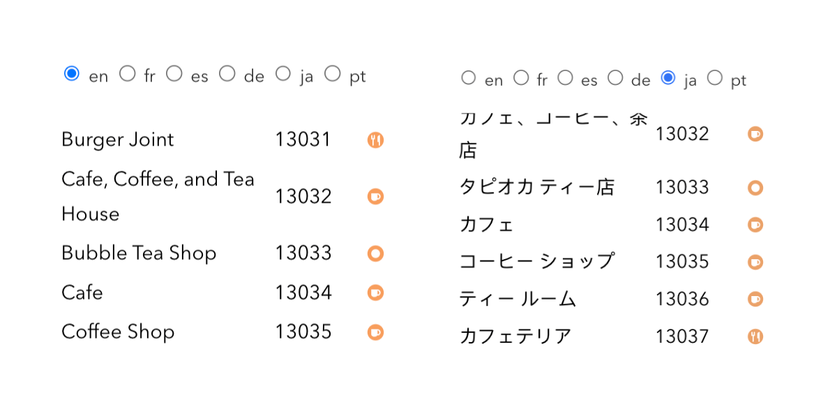Image resolution: width=837 pixels, height=418 pixels.
Task: Click the venue ID 13033 in the left list
Action: point(303,254)
